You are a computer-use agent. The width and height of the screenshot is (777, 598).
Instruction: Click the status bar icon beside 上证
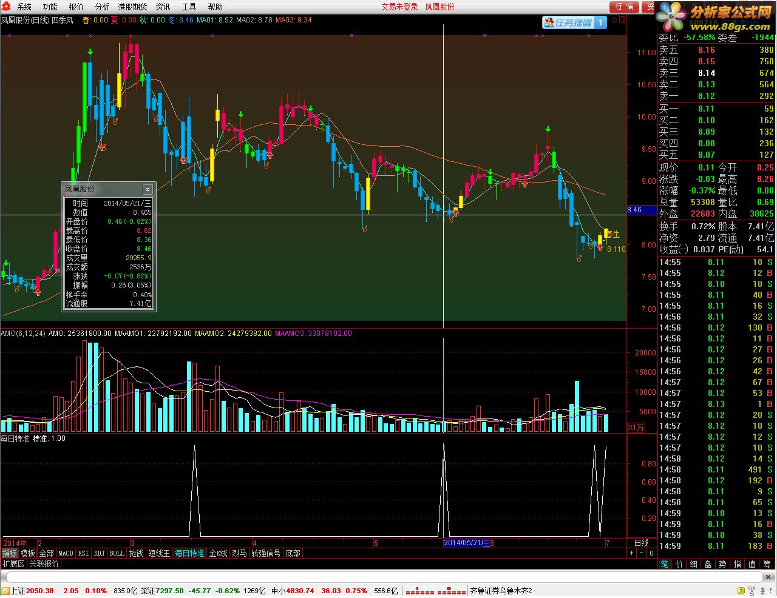(5, 591)
